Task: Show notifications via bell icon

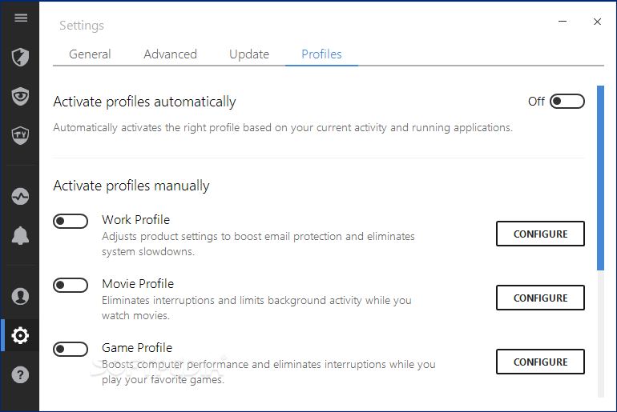Action: tap(20, 236)
